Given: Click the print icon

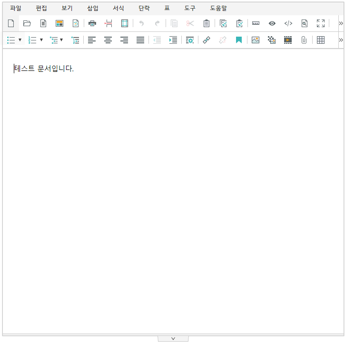Looking at the screenshot, I should [92, 23].
